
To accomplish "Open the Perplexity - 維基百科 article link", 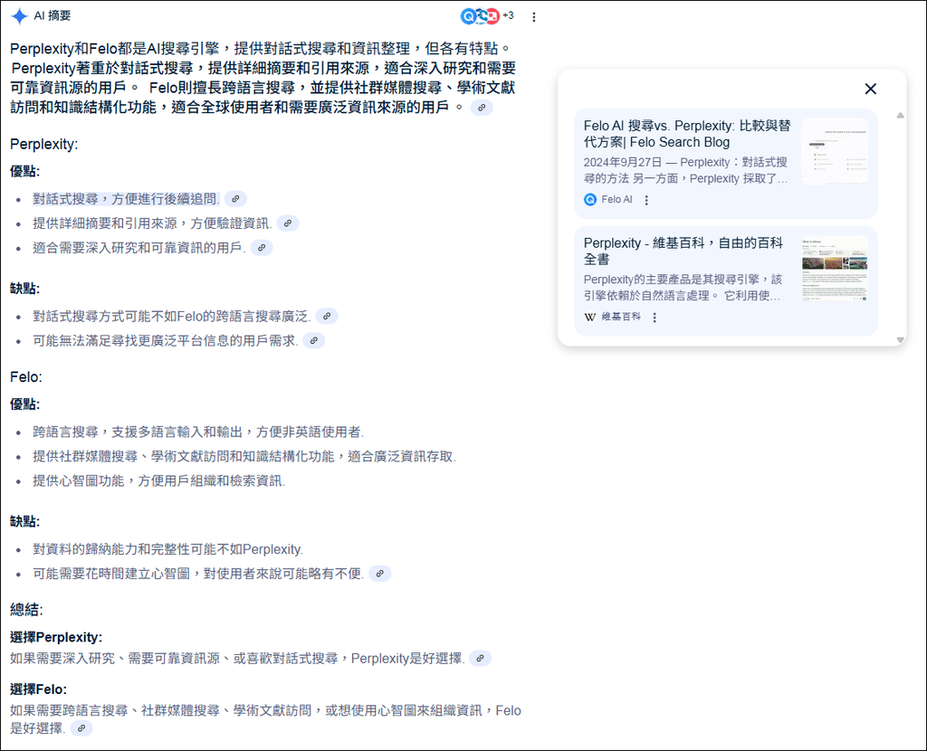I will point(683,252).
